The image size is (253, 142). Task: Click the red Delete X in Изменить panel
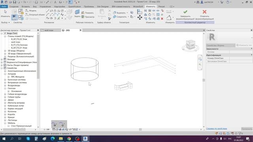click(x=162, y=19)
